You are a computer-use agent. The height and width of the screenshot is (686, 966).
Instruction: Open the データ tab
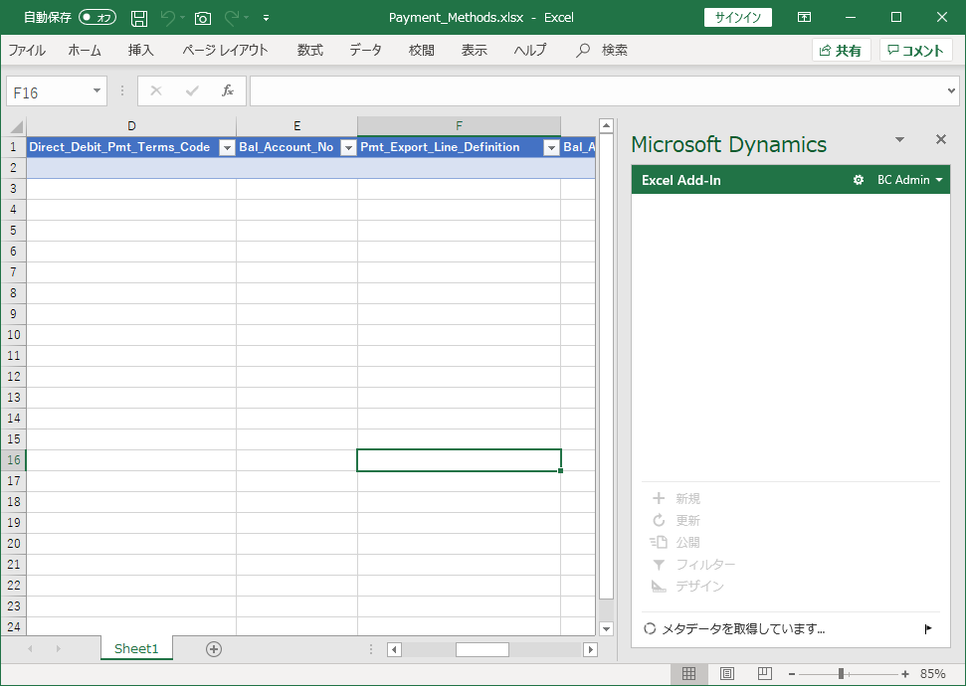(365, 50)
